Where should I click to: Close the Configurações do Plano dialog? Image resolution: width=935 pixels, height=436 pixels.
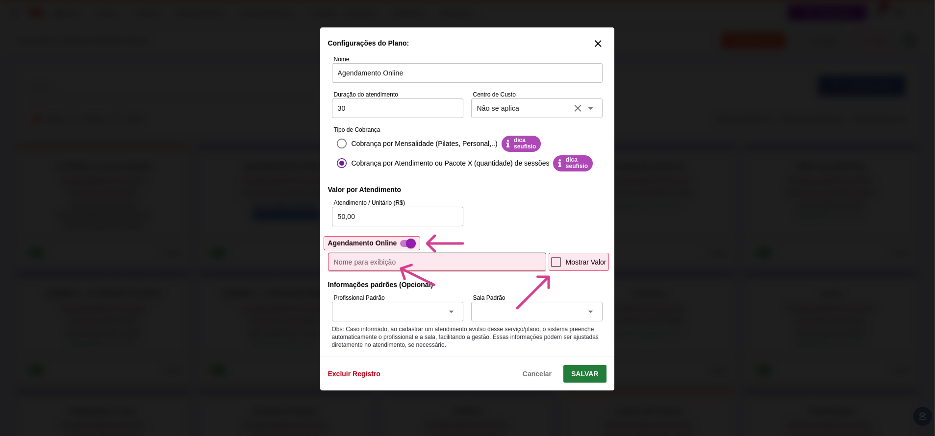[598, 44]
